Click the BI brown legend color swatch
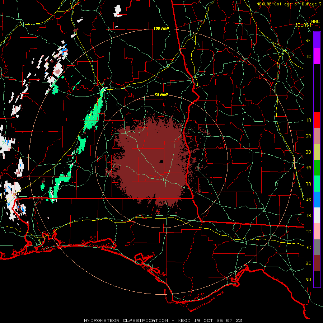The width and height of the screenshot is (323, 323). click(317, 263)
